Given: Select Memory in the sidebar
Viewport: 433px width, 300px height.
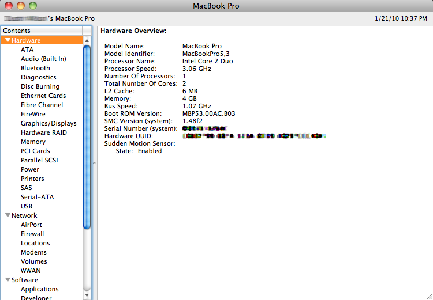Looking at the screenshot, I should coord(33,142).
